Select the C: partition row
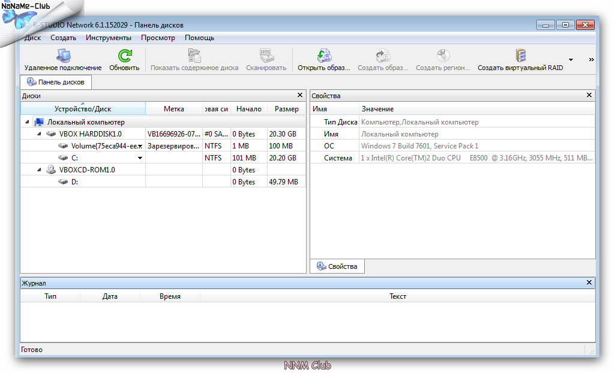Viewport: 615px width, 373px height. (x=74, y=158)
